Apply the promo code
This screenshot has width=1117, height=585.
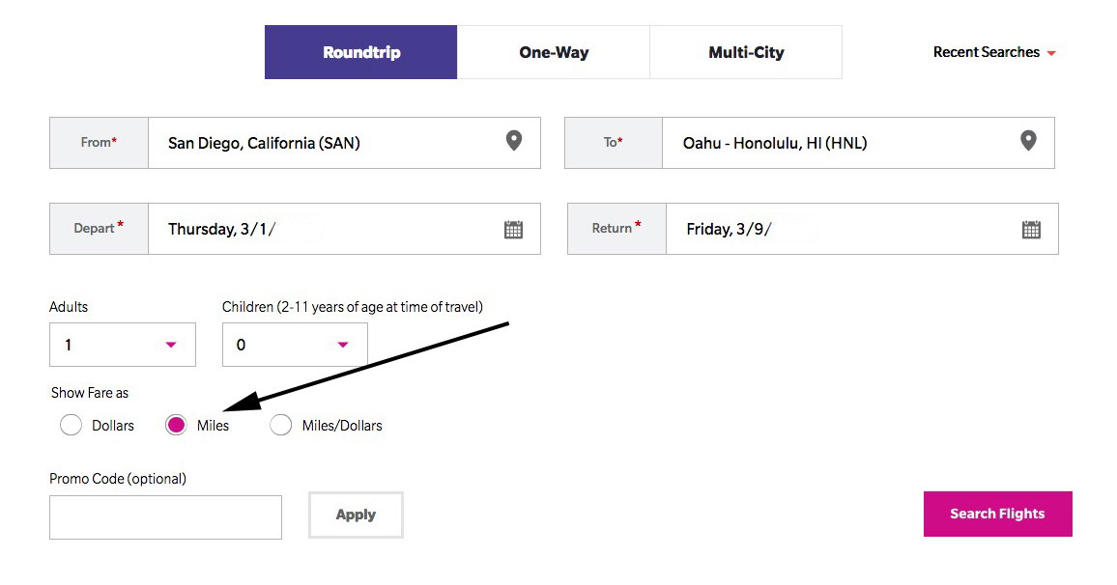pos(355,515)
